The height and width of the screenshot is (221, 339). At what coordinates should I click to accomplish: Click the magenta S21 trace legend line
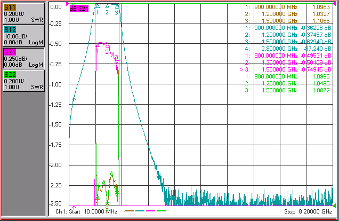click(150, 211)
